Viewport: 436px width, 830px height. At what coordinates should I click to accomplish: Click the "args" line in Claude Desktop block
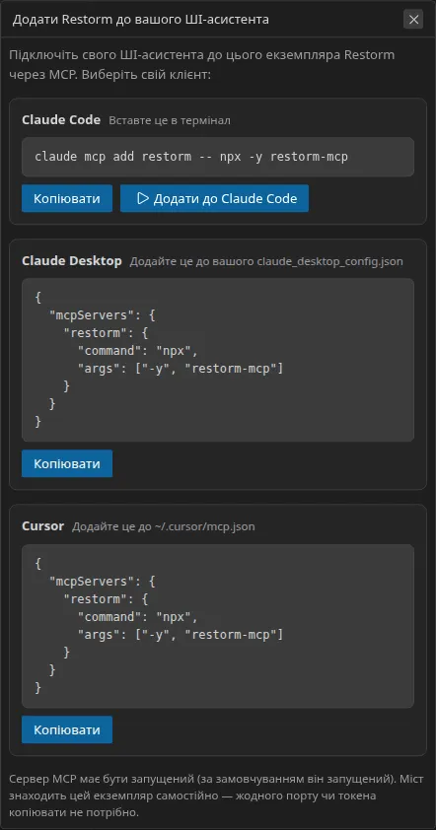[181, 369]
